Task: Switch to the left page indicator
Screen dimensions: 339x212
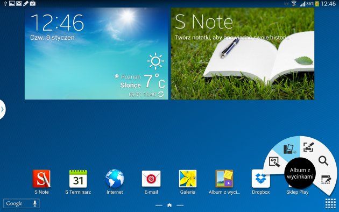Action: (159, 206)
